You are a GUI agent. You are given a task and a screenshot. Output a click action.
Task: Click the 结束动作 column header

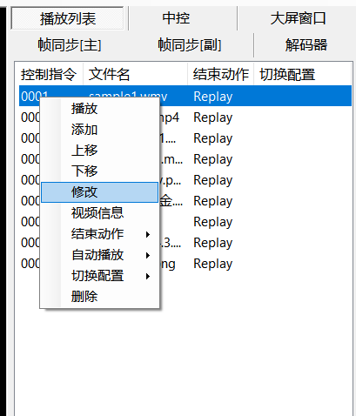221,74
